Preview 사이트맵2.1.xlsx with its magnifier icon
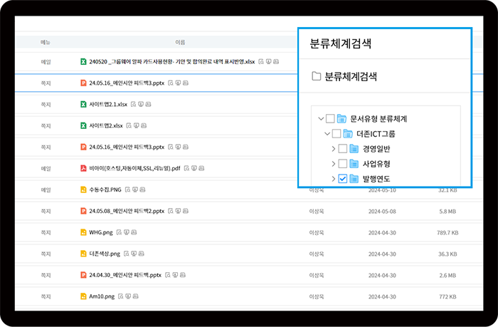 click(134, 104)
